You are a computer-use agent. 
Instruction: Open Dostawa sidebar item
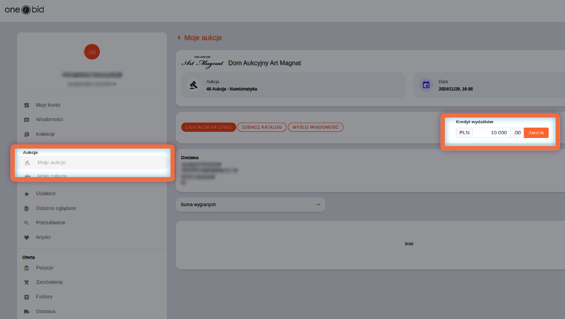(x=46, y=311)
